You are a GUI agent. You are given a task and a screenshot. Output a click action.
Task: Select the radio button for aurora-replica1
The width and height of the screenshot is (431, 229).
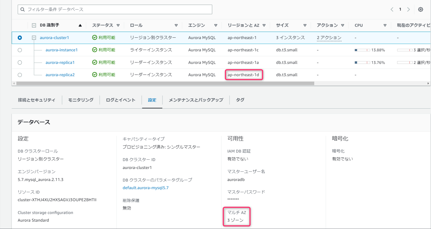click(20, 62)
